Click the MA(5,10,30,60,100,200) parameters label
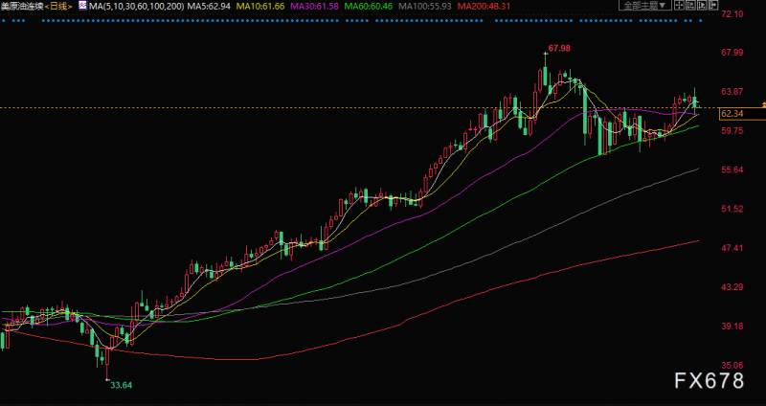This screenshot has height=406, width=766. (x=136, y=7)
